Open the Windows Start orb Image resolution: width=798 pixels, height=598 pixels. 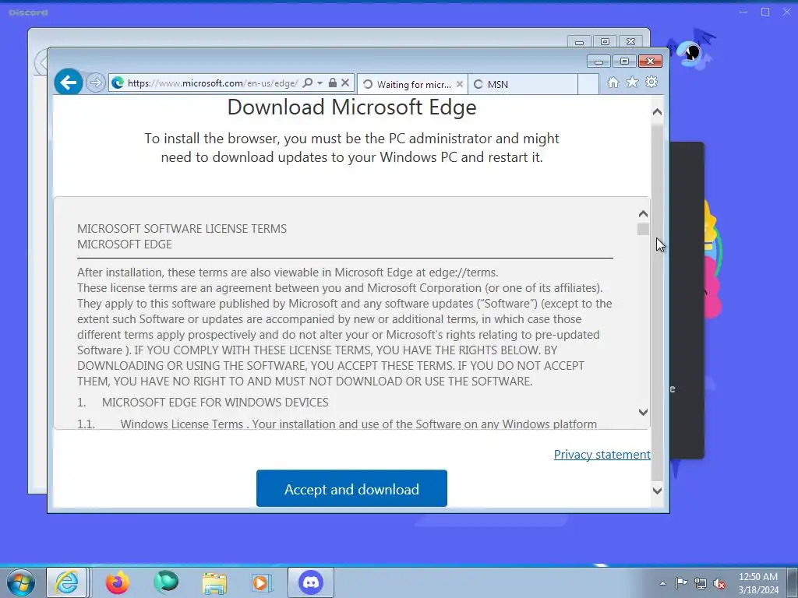[x=21, y=582]
